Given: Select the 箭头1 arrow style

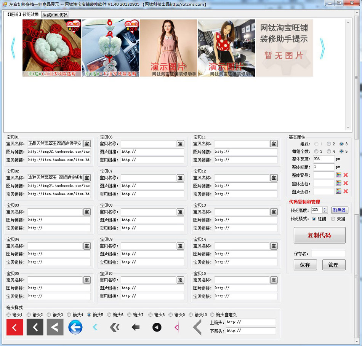Looking at the screenshot, I should pos(8,315).
